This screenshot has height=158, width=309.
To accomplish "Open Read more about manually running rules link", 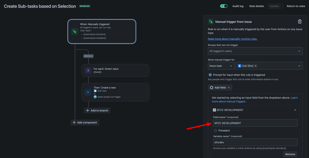I will (232, 39).
